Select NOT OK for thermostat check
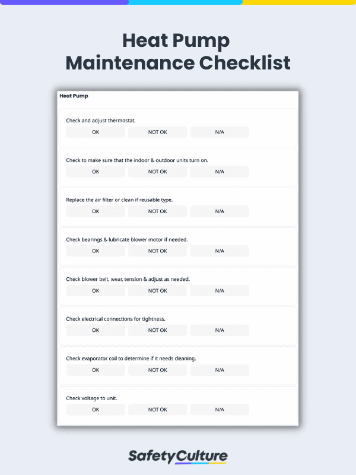 pos(157,132)
